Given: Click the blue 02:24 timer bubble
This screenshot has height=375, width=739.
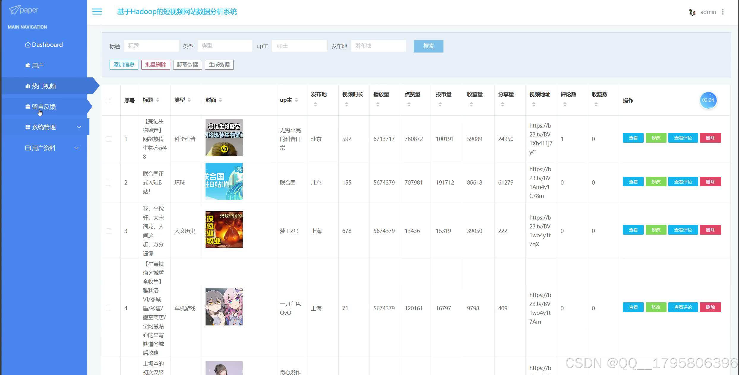Looking at the screenshot, I should pyautogui.click(x=708, y=100).
